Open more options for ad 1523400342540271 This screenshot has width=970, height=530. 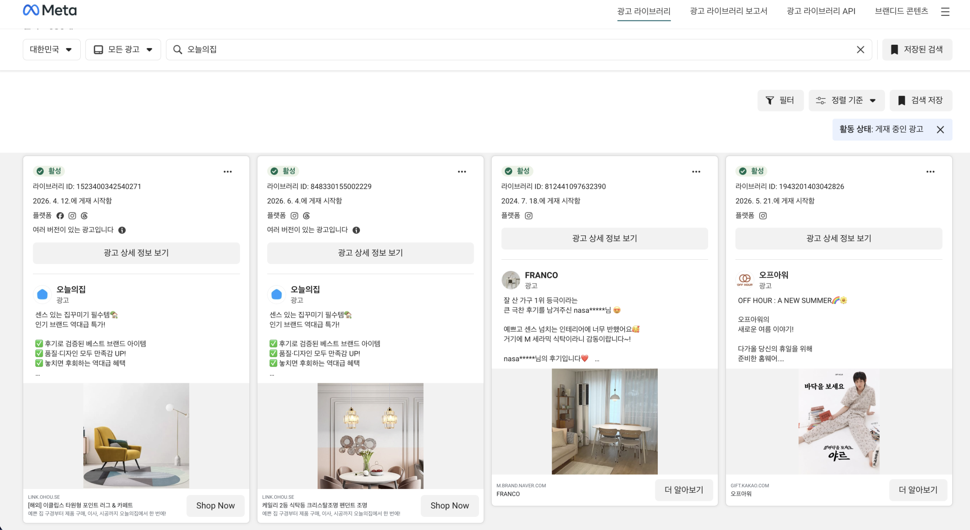click(x=228, y=172)
